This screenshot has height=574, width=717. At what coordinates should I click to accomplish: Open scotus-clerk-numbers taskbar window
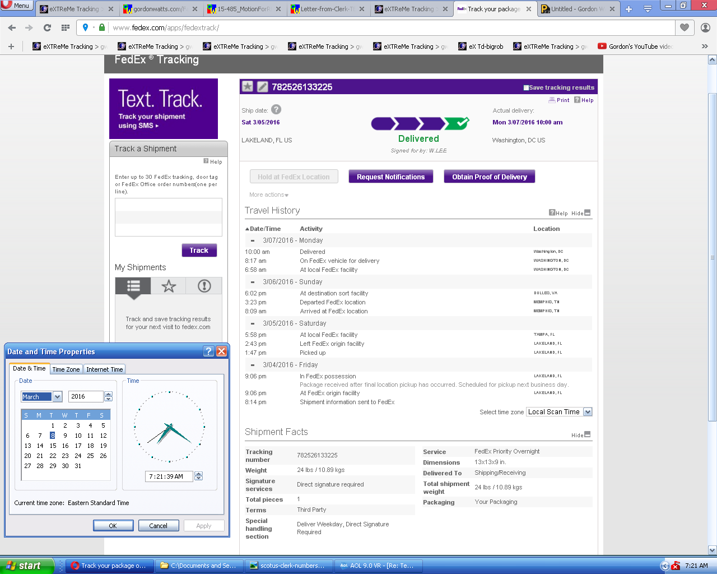pyautogui.click(x=289, y=566)
